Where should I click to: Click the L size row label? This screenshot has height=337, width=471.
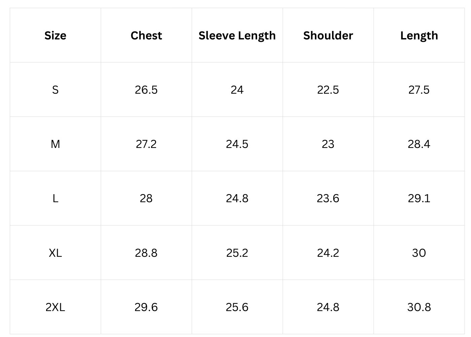point(55,198)
